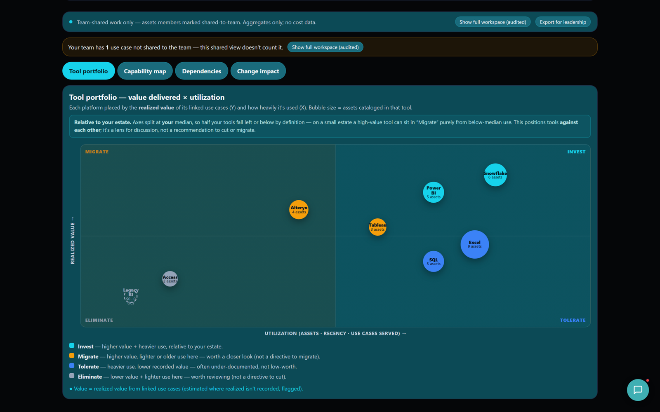
Task: Click the Realized Value axis title
Action: pyautogui.click(x=73, y=240)
